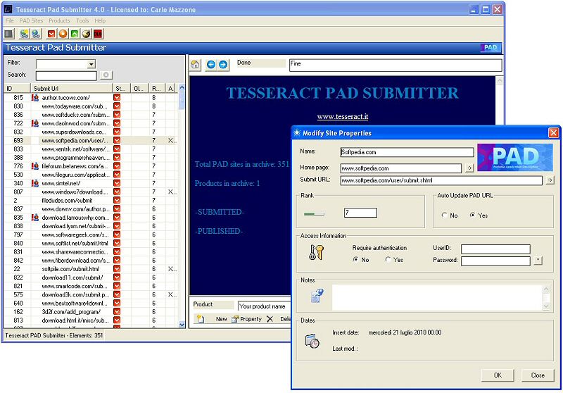Click the second globe link toolbar icon
Image resolution: width=563 pixels, height=393 pixels.
click(36, 34)
